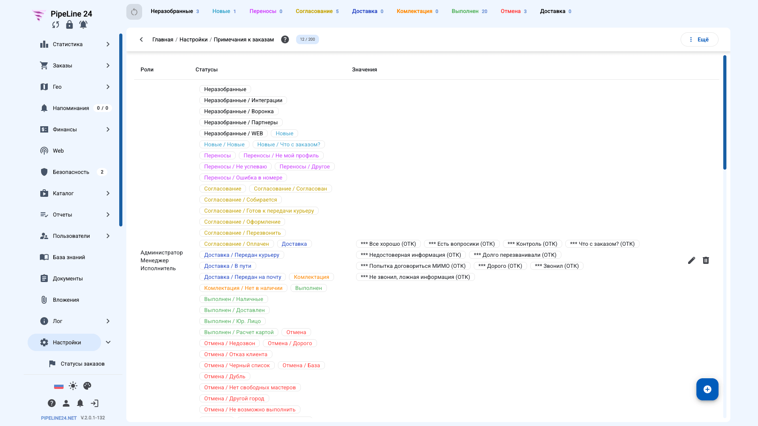Click the bottom help question mark icon
The image size is (758, 426).
[52, 403]
